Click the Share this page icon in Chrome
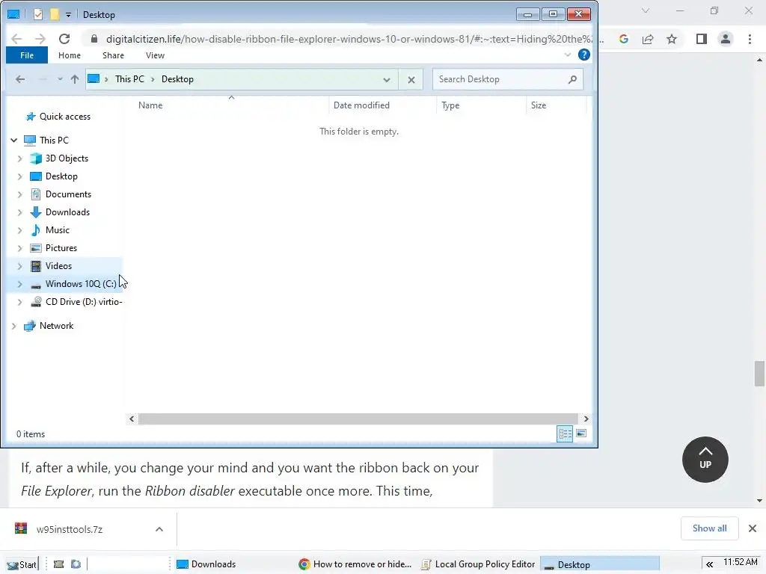The width and height of the screenshot is (766, 574). point(648,39)
